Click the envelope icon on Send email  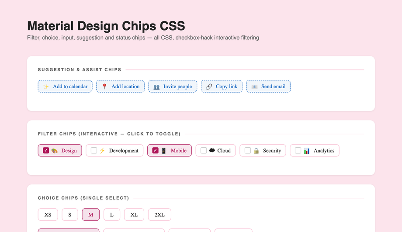(x=254, y=87)
